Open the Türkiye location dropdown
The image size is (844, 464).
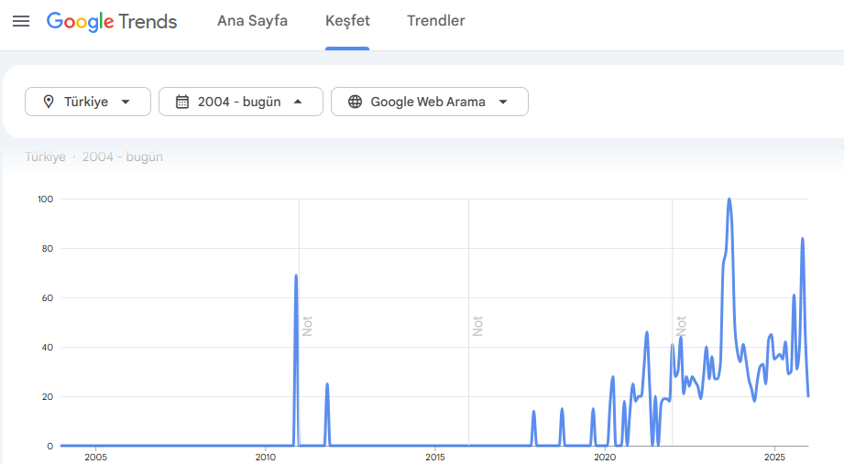tap(88, 102)
